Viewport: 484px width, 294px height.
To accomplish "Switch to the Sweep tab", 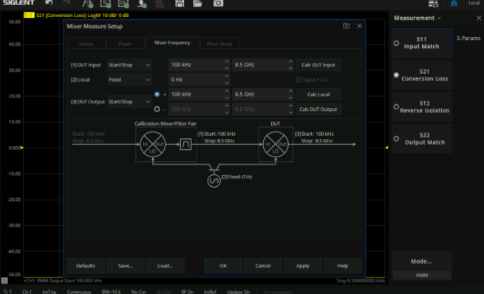I will (x=86, y=44).
